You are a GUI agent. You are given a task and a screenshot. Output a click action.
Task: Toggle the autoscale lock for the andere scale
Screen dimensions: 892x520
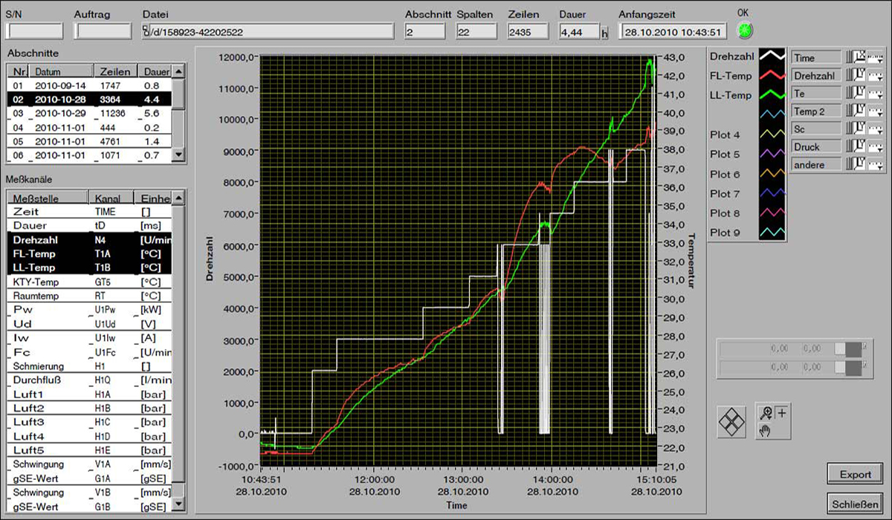pos(848,164)
